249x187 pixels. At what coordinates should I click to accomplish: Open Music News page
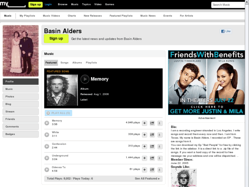[148, 16]
